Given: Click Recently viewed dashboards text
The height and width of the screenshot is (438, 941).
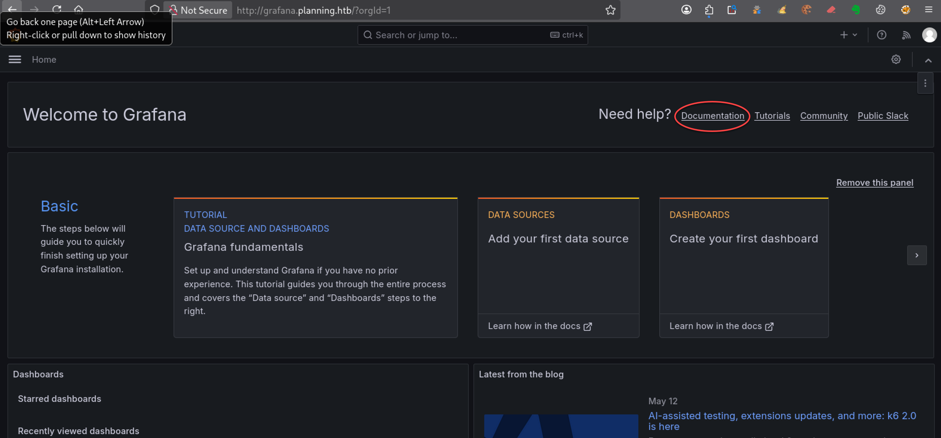Looking at the screenshot, I should click(79, 431).
